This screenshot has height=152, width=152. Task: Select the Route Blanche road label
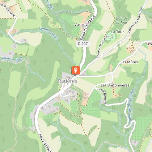[102, 96]
